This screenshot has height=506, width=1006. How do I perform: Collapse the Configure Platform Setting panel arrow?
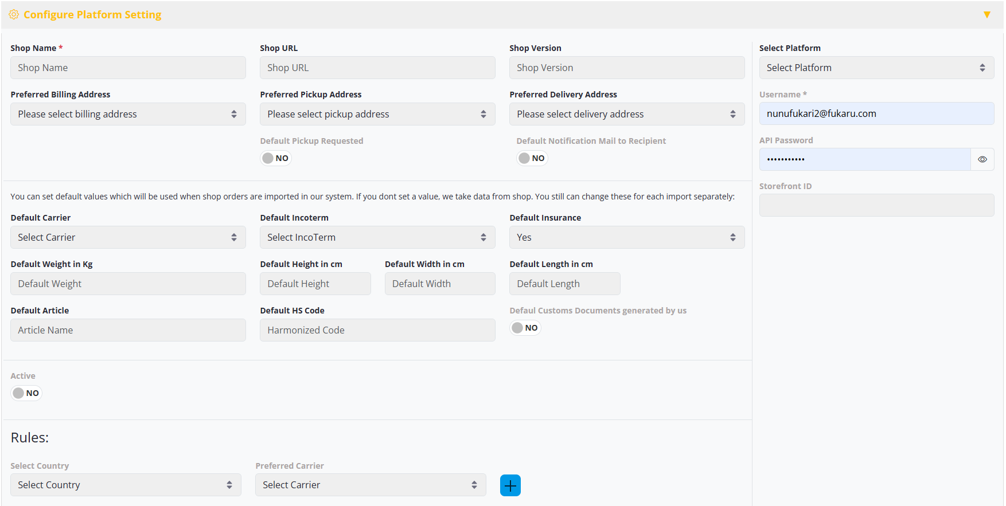[x=987, y=15]
